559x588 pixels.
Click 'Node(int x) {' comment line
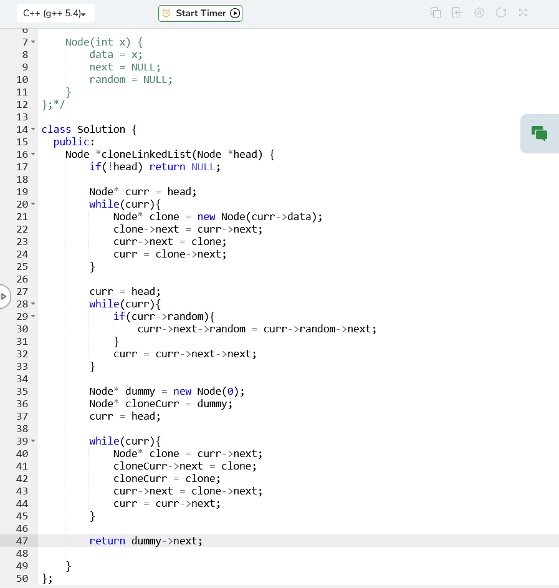point(104,42)
